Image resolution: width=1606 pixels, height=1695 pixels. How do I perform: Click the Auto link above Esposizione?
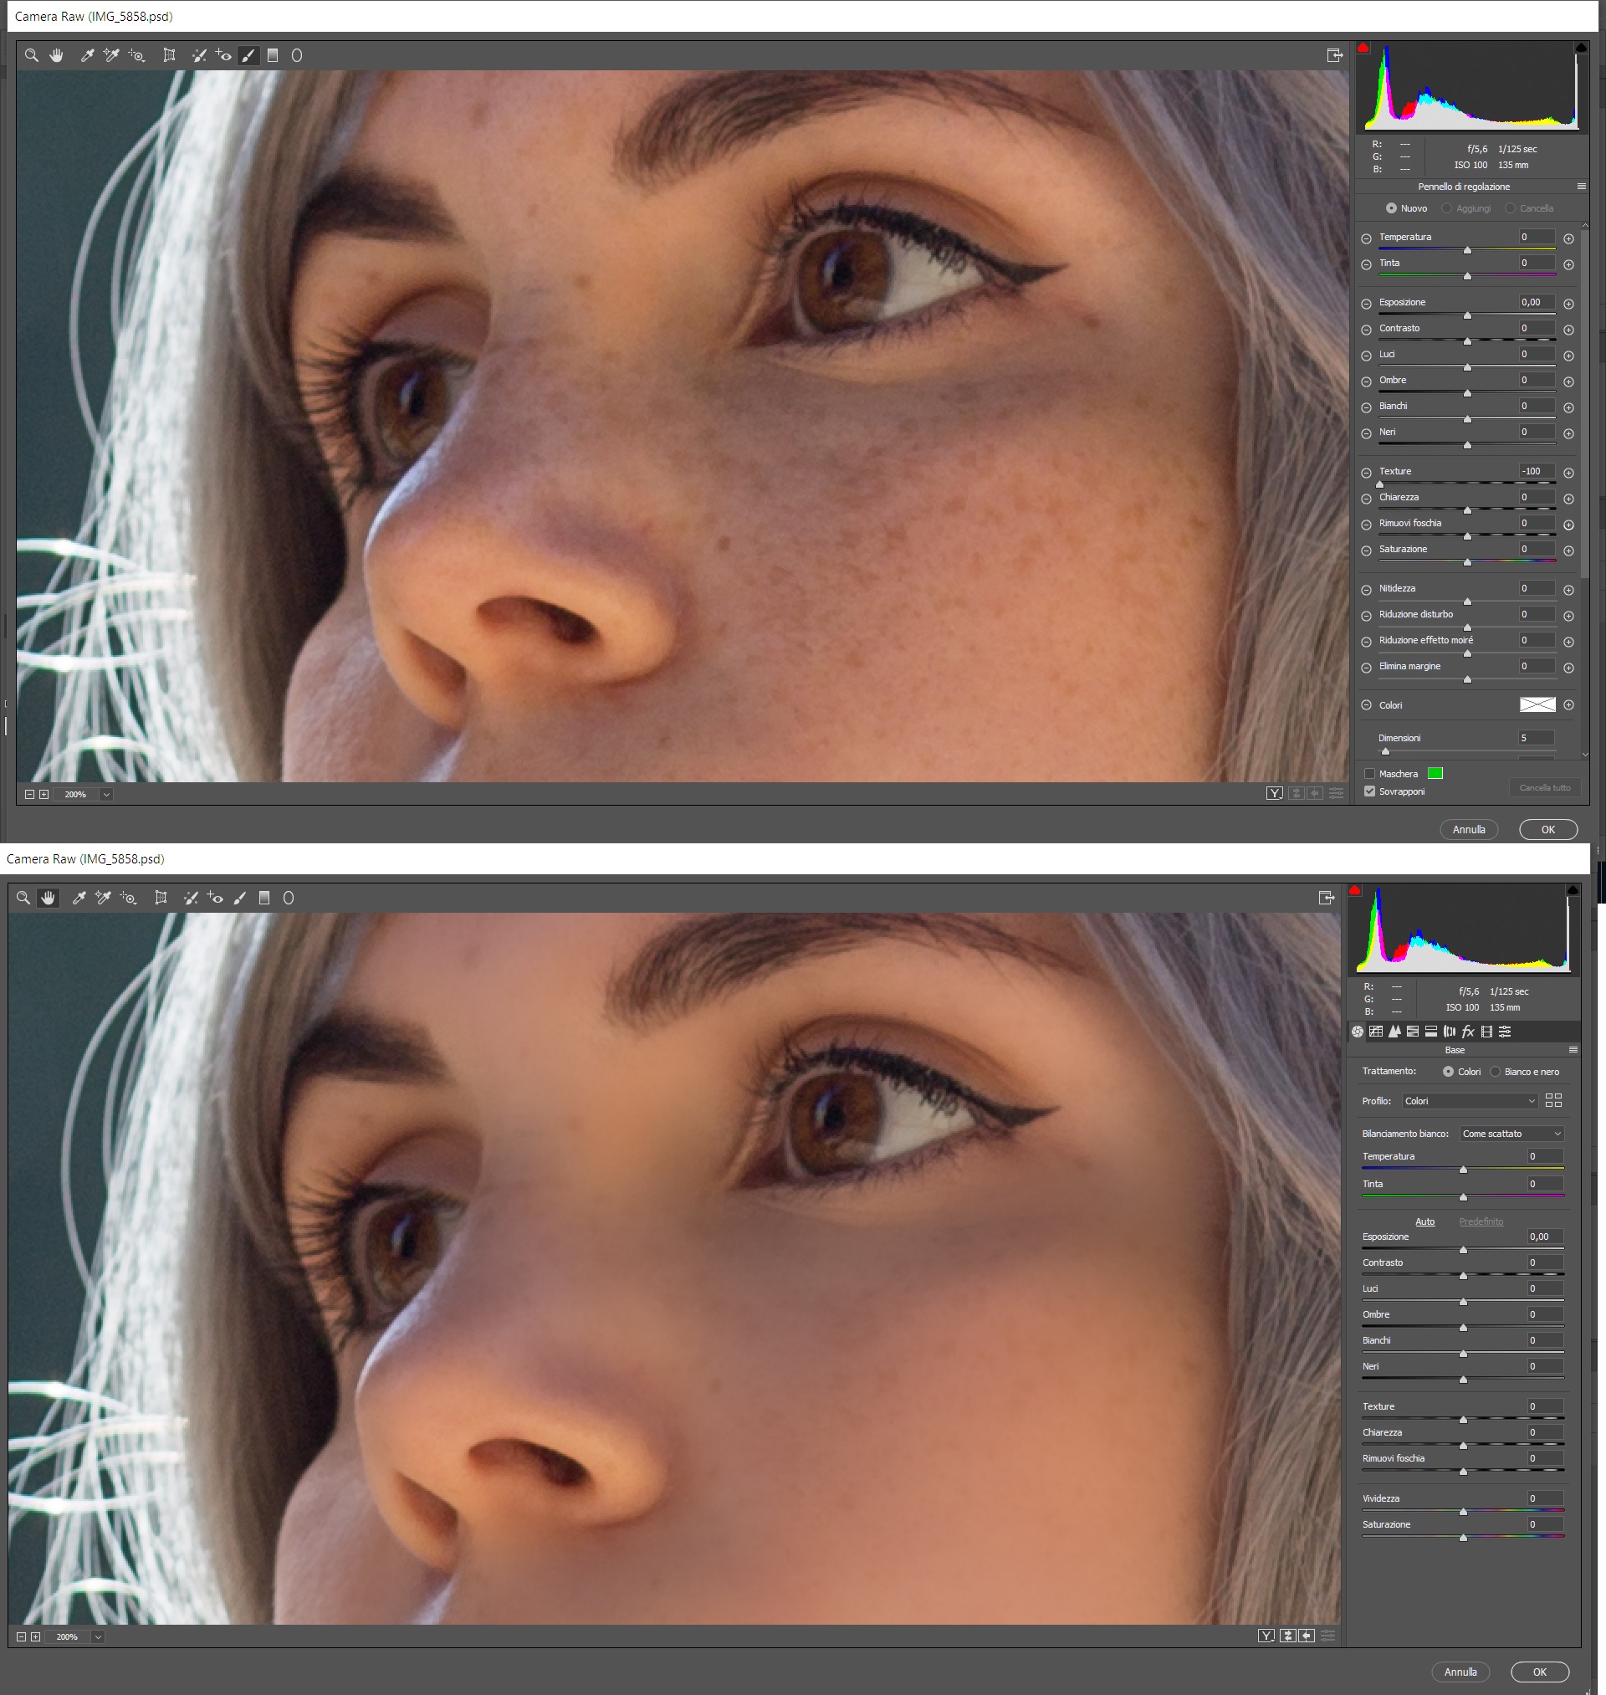coord(1424,1221)
